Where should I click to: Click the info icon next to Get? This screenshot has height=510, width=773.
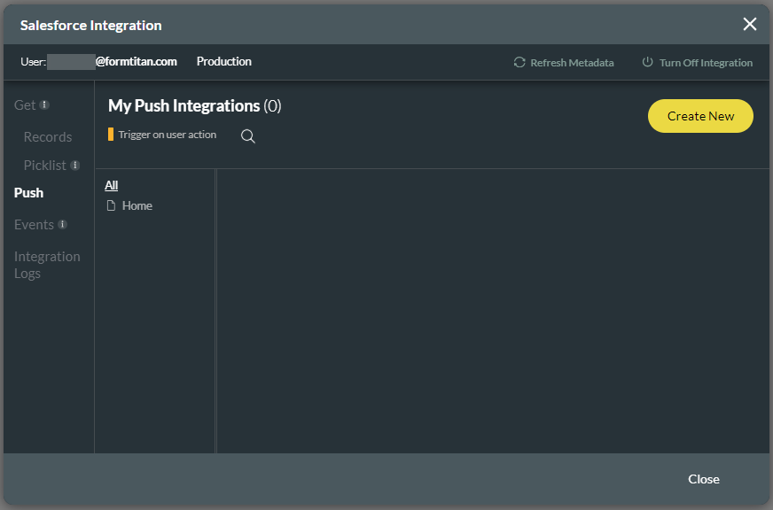44,104
